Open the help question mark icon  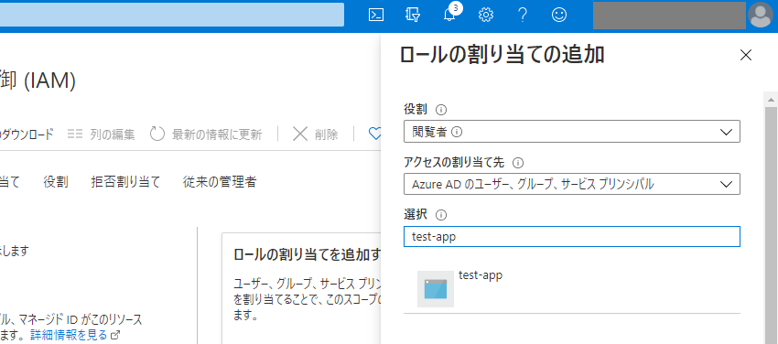click(523, 16)
